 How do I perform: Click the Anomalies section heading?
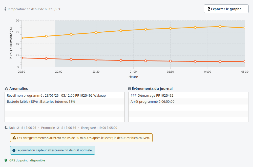coord(18,89)
